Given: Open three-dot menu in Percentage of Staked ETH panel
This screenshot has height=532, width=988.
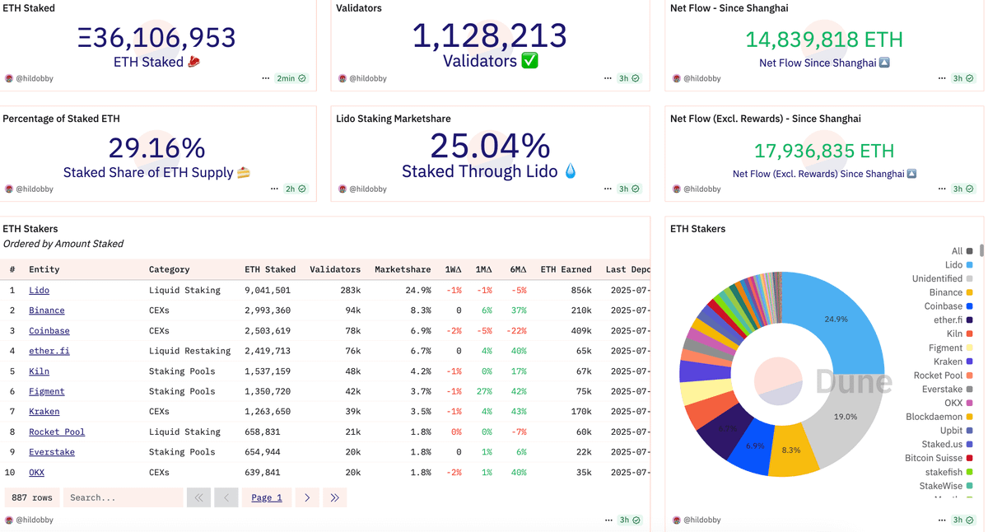Looking at the screenshot, I should [274, 189].
